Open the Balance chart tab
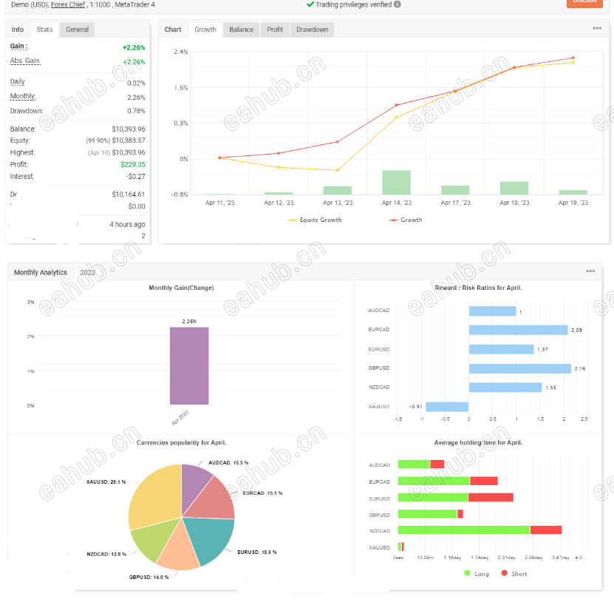This screenshot has height=602, width=614. 241,30
